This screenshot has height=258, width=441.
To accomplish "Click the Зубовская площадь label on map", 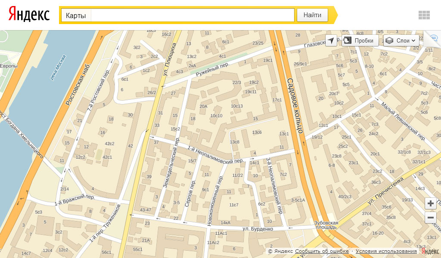I will pyautogui.click(x=326, y=225).
